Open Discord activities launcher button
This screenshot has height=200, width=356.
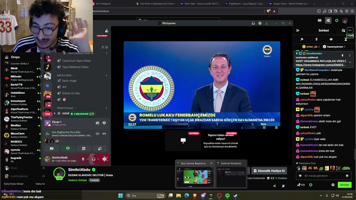[84, 149]
